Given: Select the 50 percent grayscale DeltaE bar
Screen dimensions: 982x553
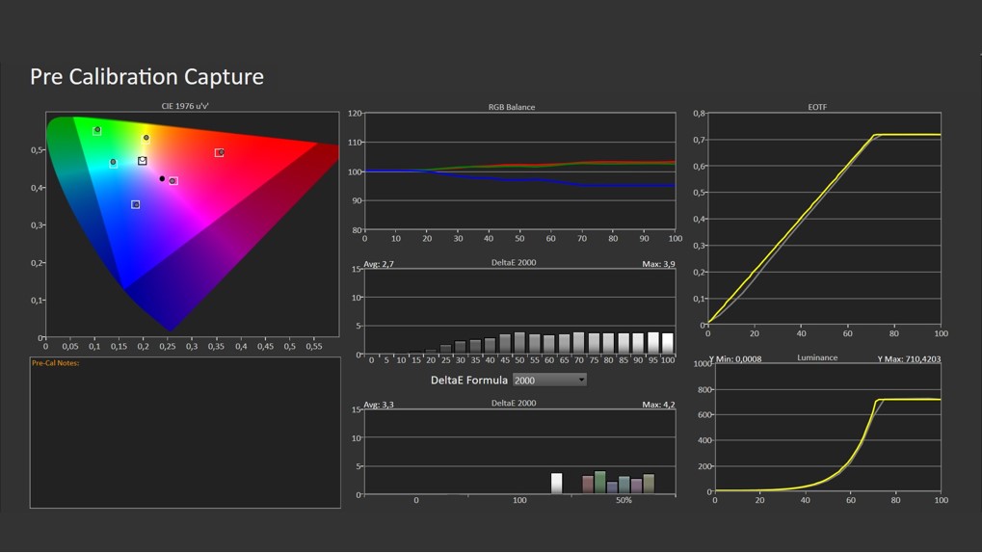Looking at the screenshot, I should tap(519, 343).
